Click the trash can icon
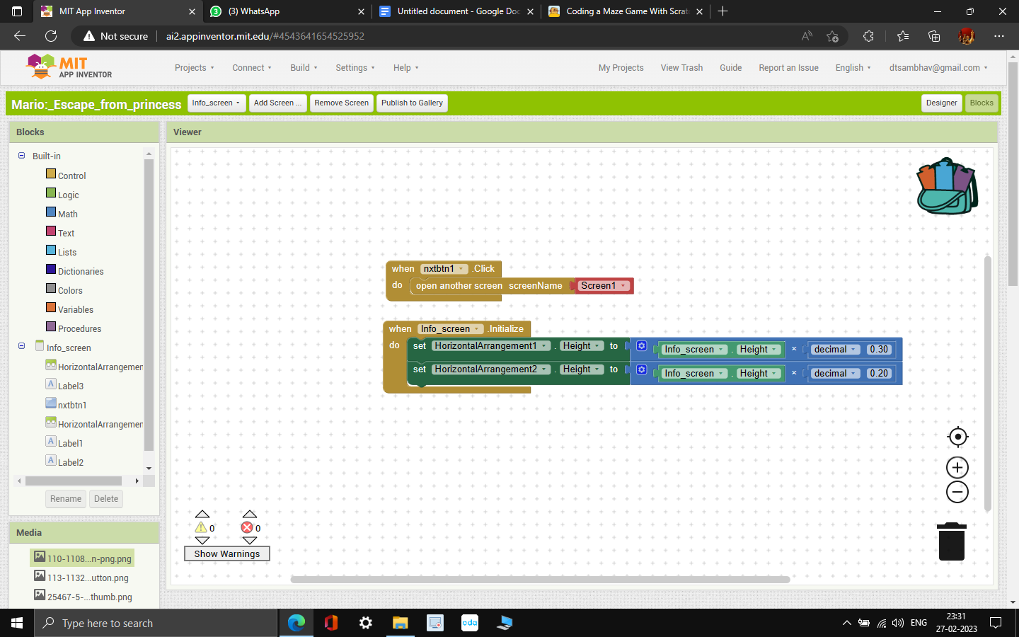The image size is (1019, 637). 952,541
